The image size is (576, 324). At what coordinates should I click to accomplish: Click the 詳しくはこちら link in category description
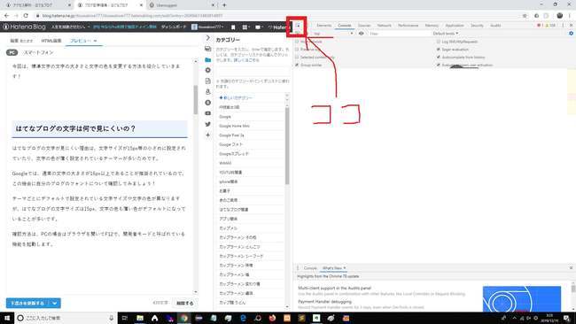[x=246, y=60]
